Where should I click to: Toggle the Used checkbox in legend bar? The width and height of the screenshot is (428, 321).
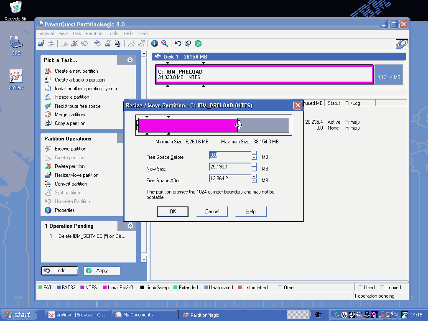[x=360, y=288]
